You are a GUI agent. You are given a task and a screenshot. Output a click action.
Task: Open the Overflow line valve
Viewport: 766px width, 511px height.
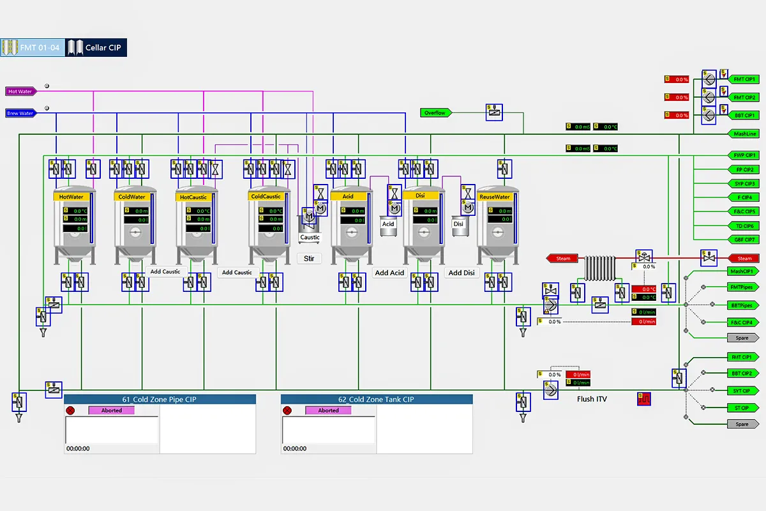point(494,112)
